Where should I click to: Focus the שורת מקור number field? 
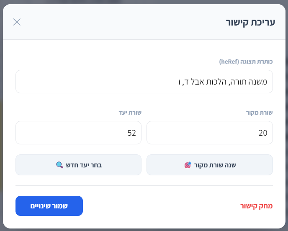tap(209, 133)
